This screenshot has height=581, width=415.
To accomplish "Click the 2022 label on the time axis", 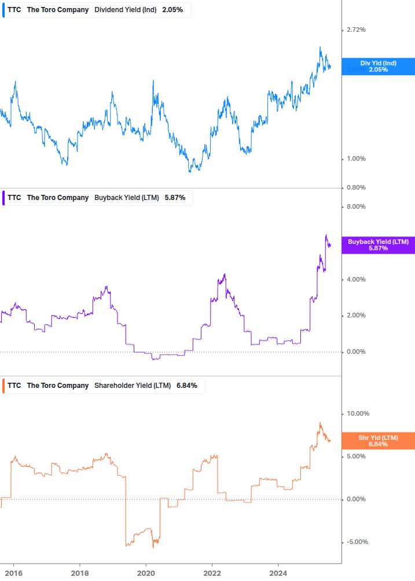I will click(212, 573).
